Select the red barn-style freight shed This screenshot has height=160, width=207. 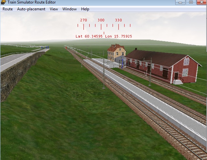tap(162, 66)
